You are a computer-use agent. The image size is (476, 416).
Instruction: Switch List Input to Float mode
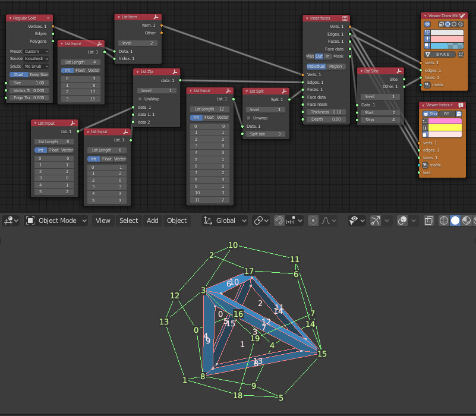point(80,71)
